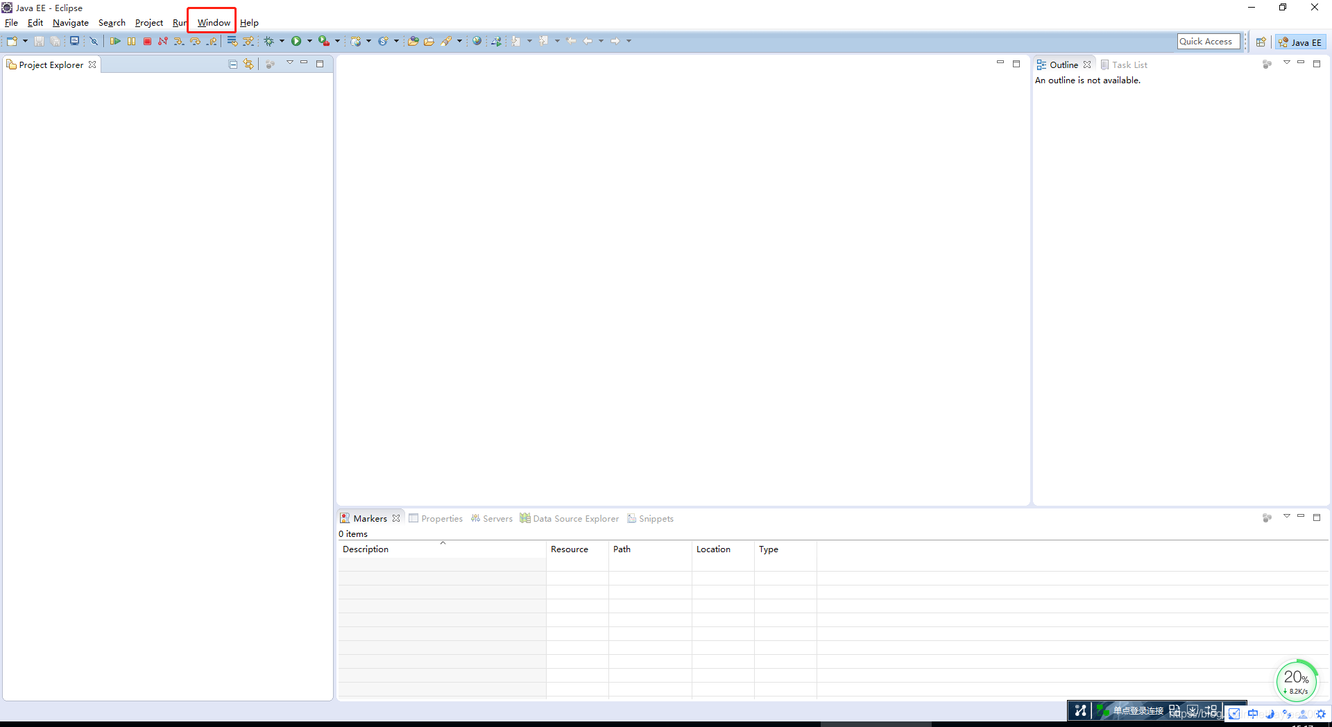Close the Outline view tab
The width and height of the screenshot is (1332, 727).
click(1087, 65)
